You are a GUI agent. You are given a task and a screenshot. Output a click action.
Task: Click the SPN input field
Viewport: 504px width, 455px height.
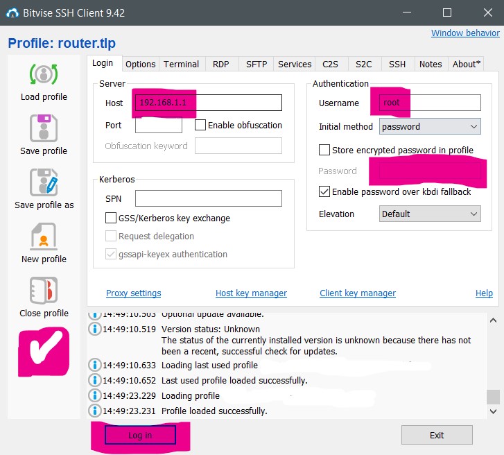pyautogui.click(x=209, y=198)
